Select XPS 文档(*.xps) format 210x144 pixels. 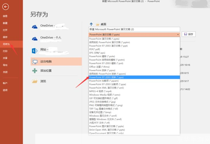click(x=134, y=53)
